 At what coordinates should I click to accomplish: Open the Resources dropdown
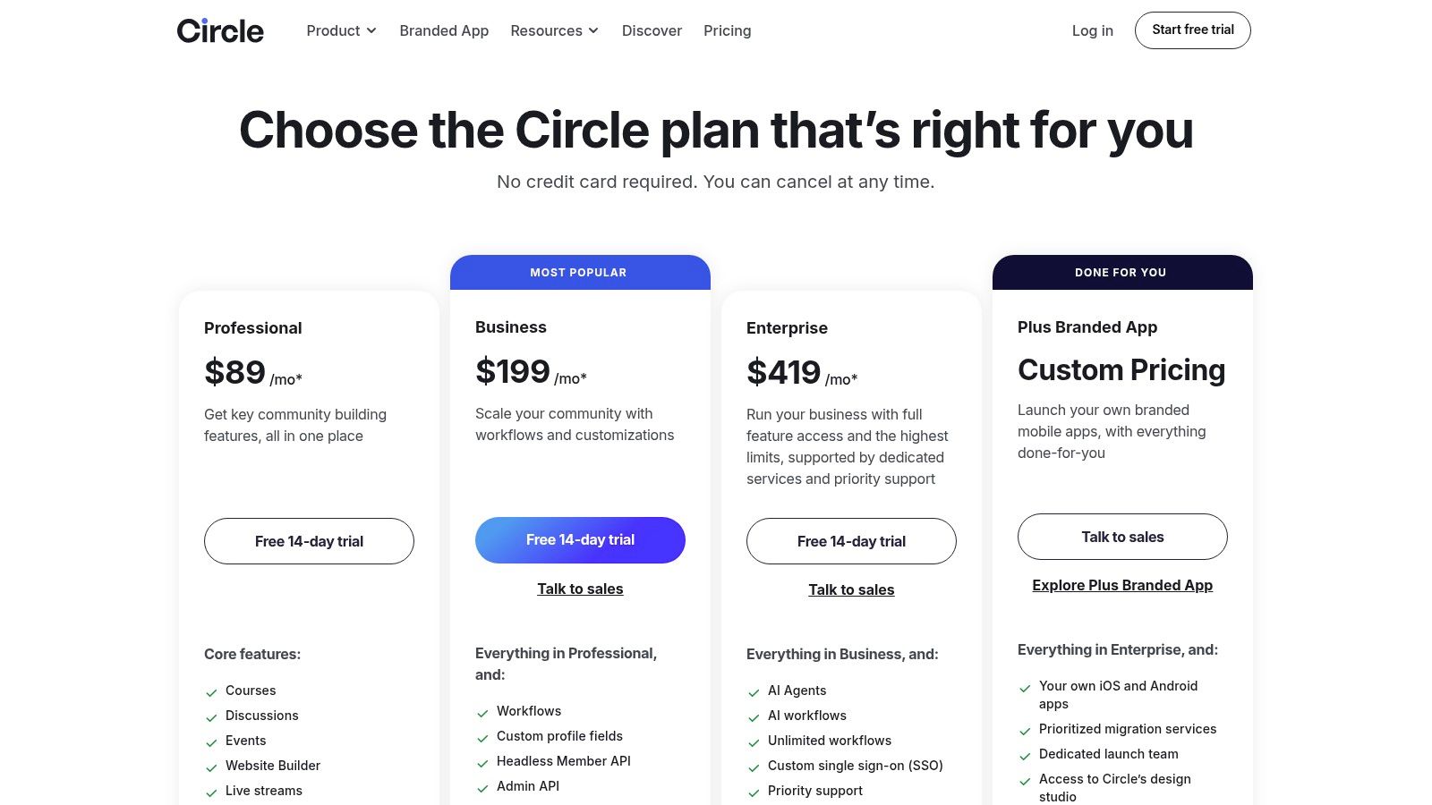553,30
